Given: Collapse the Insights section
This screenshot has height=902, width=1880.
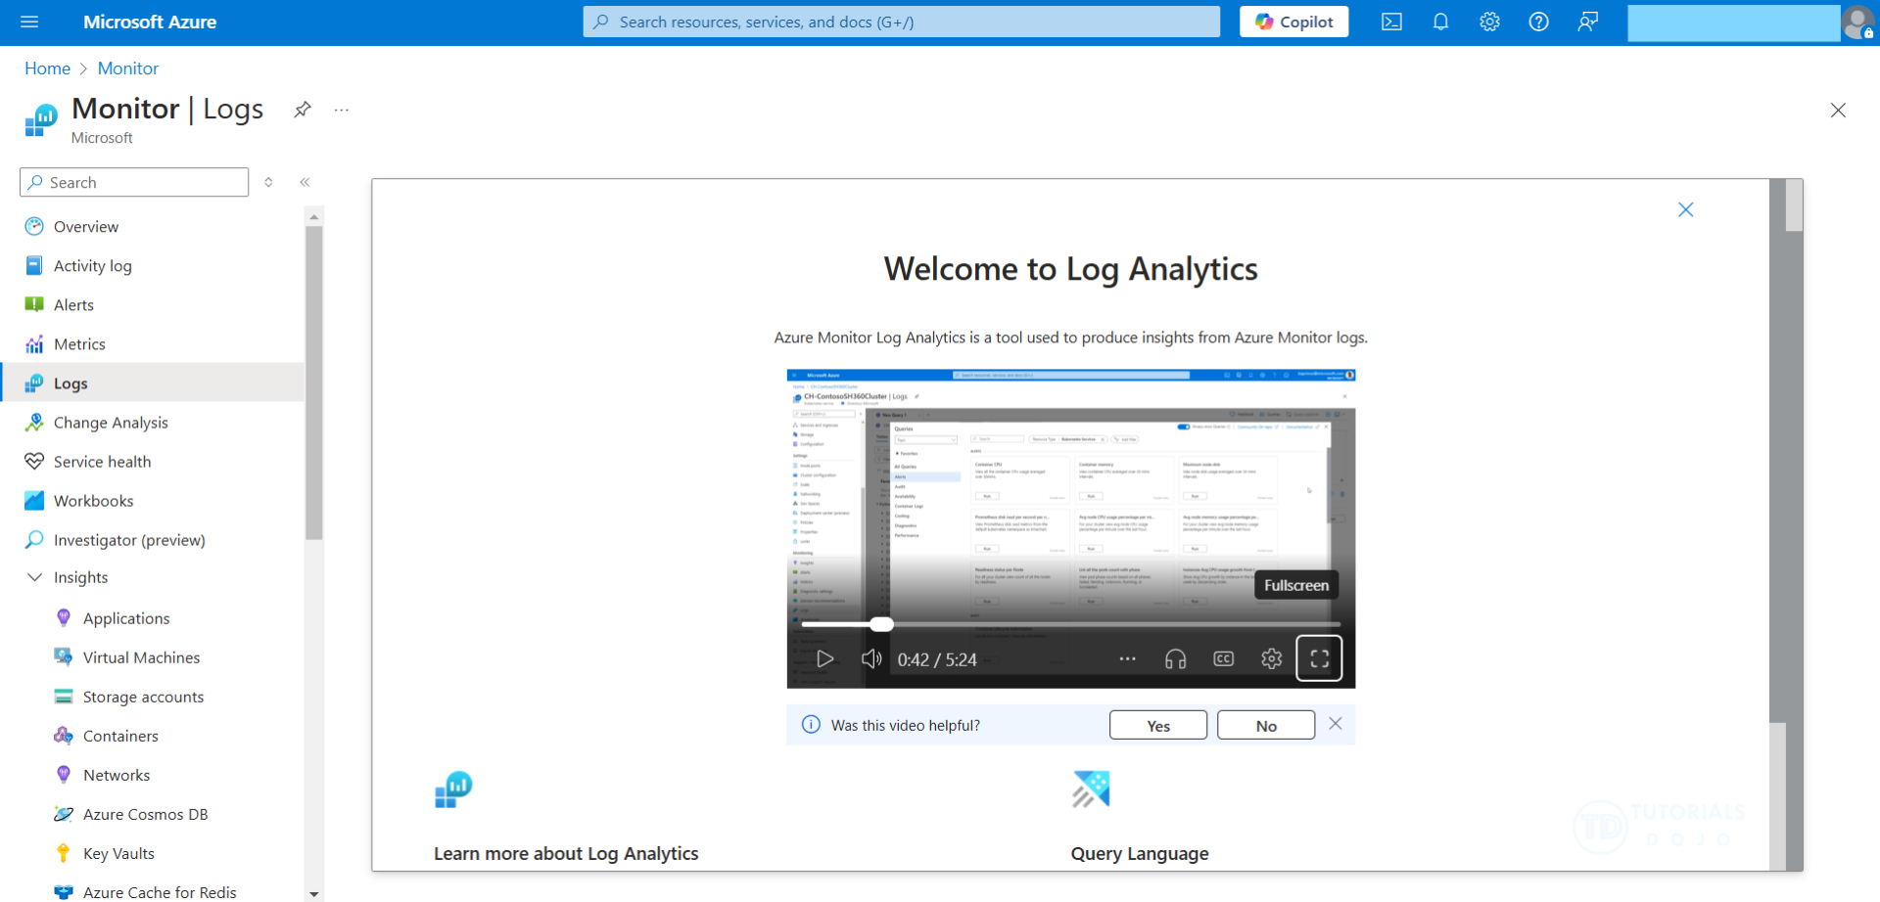Looking at the screenshot, I should pos(34,577).
